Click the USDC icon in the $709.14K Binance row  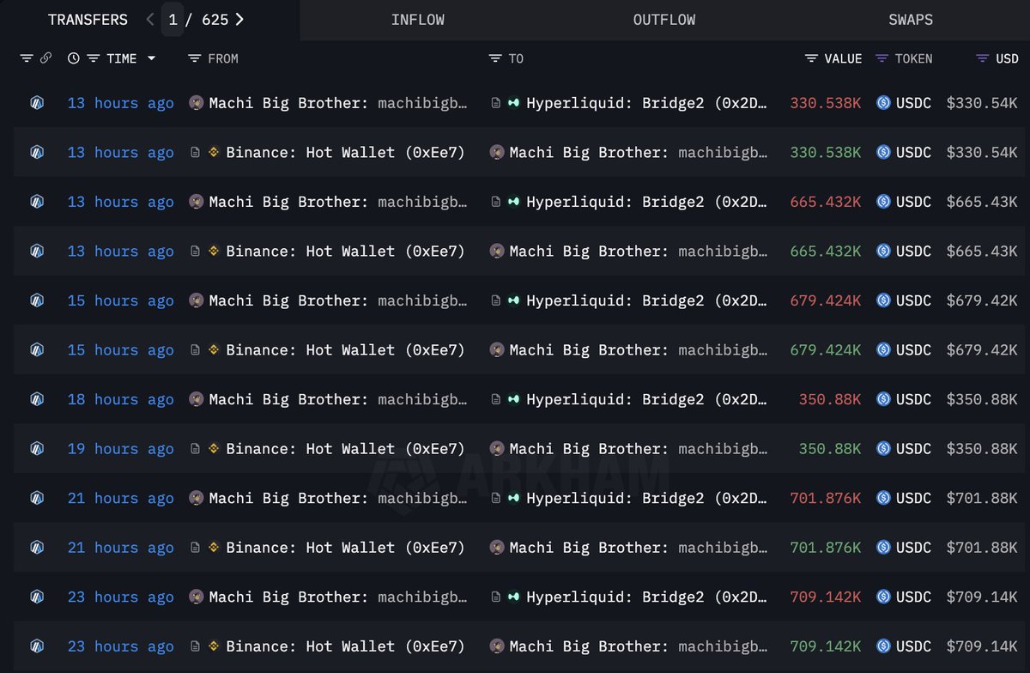pyautogui.click(x=883, y=646)
